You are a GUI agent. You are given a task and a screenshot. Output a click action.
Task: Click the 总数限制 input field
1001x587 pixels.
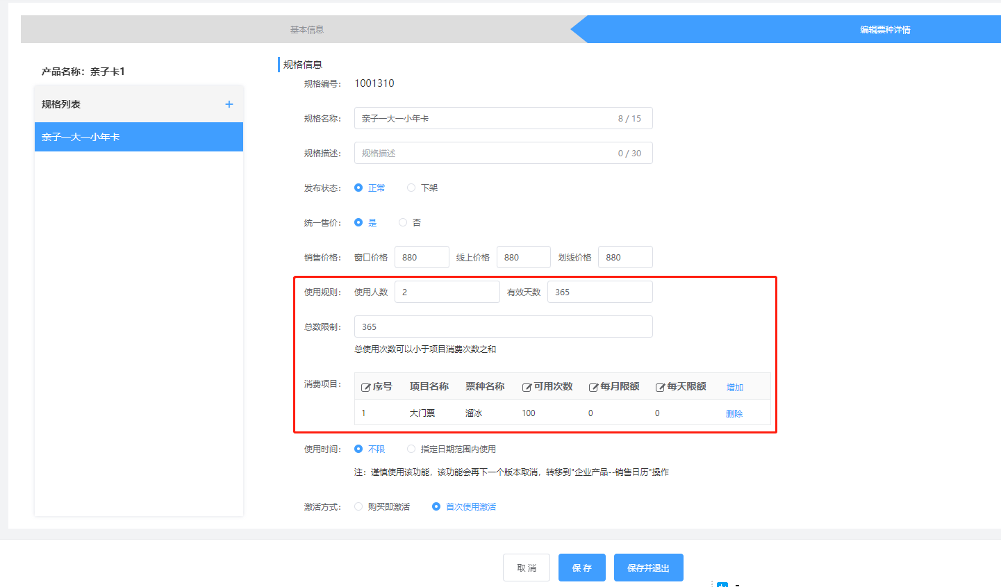(x=503, y=326)
